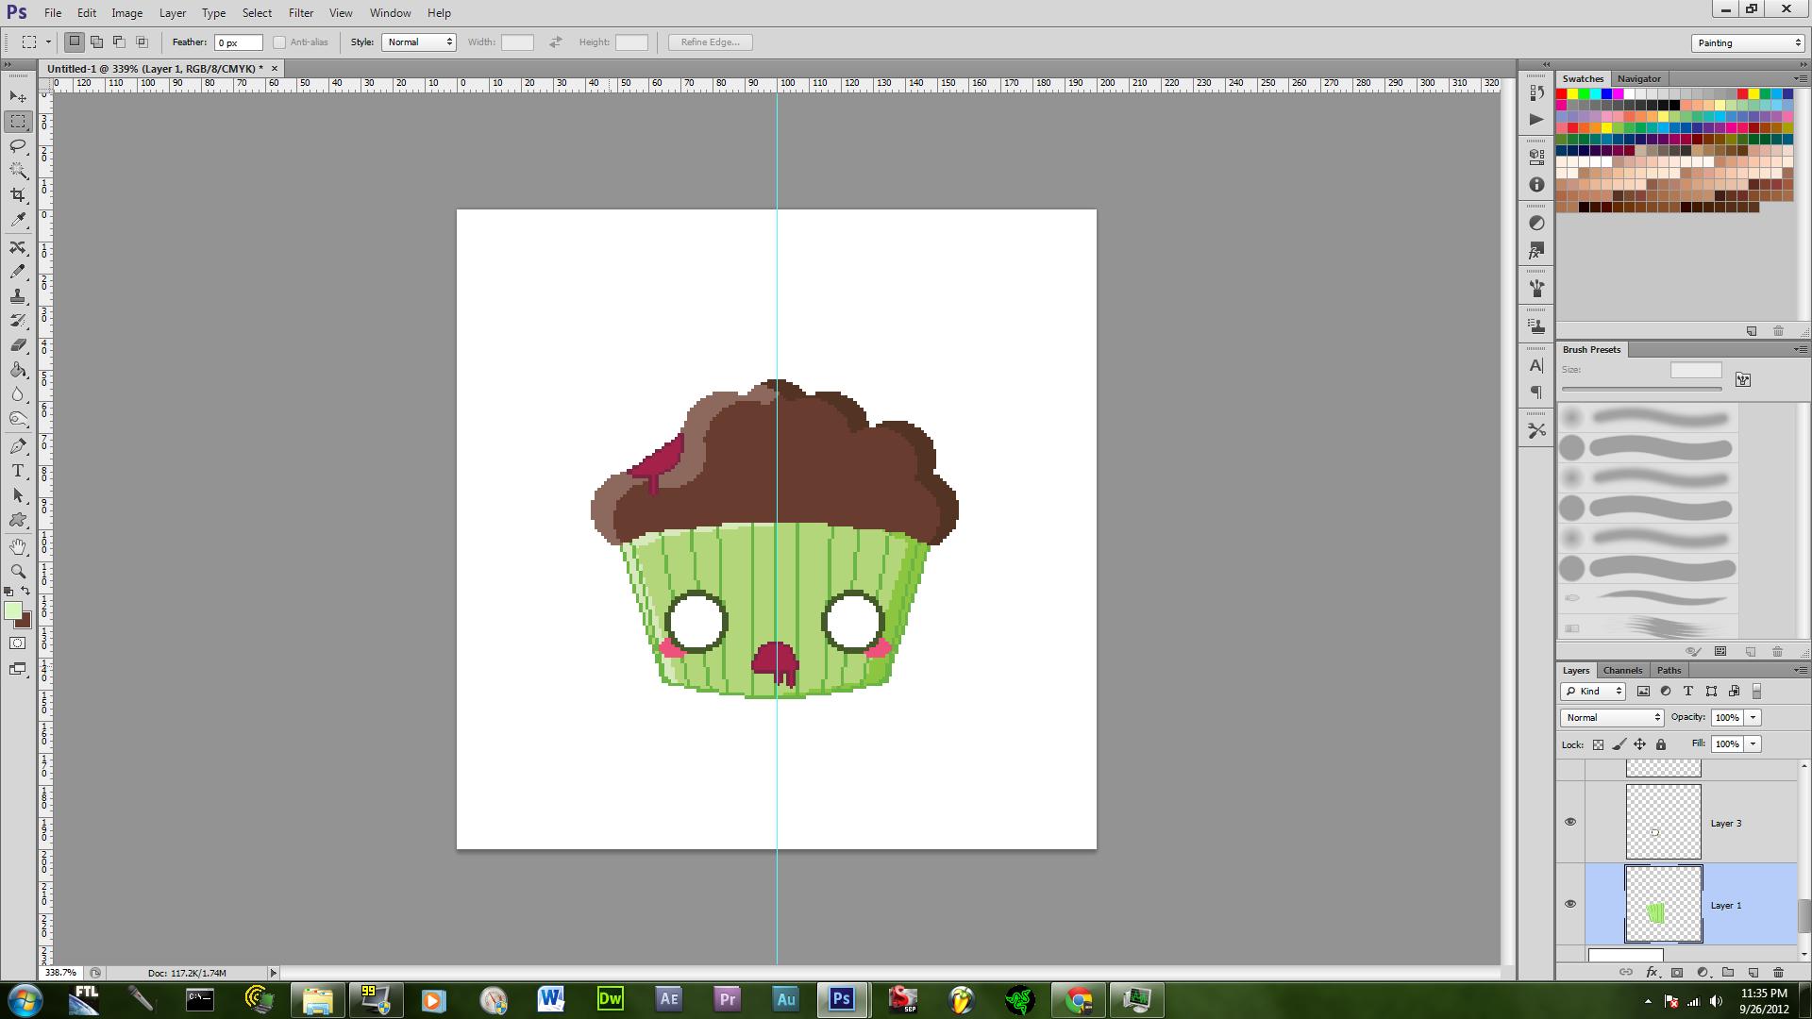Screen dimensions: 1812x1019
Task: Toggle the Anti-alias checkbox
Action: 279,42
